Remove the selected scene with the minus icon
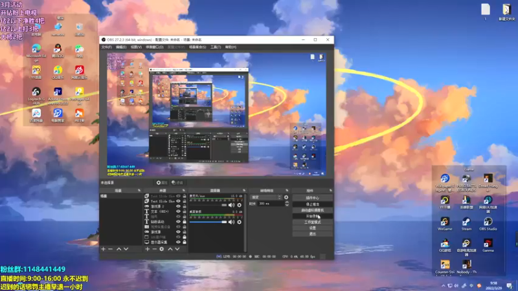518x291 pixels. pyautogui.click(x=110, y=249)
